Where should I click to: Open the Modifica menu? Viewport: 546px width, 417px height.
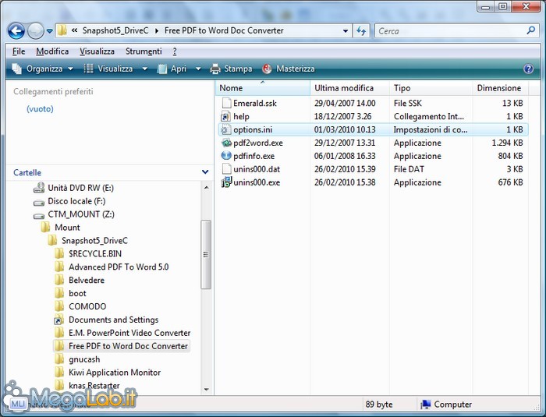point(52,51)
